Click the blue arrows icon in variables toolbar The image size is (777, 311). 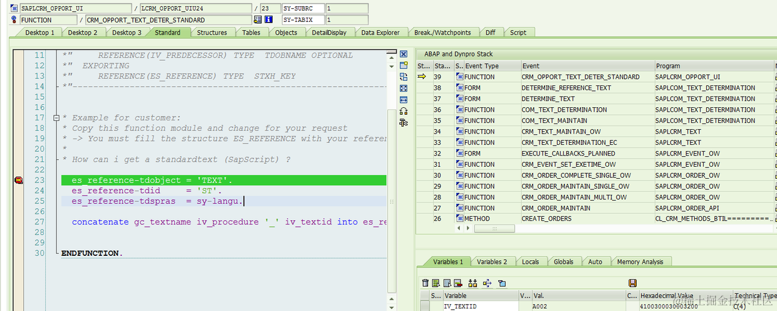(487, 283)
